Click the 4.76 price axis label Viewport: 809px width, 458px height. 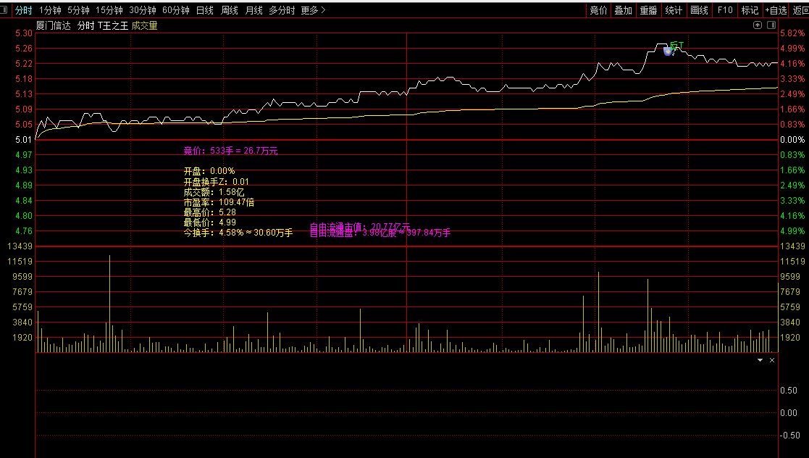coord(24,230)
